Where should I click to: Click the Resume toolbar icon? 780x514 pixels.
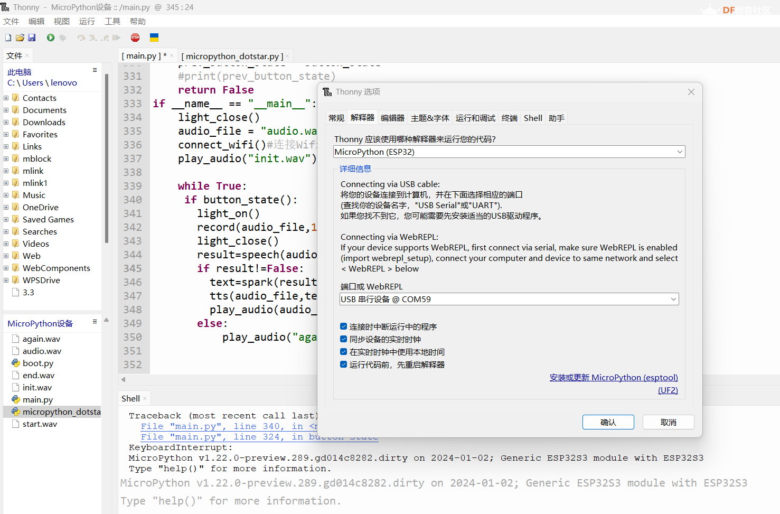(117, 38)
